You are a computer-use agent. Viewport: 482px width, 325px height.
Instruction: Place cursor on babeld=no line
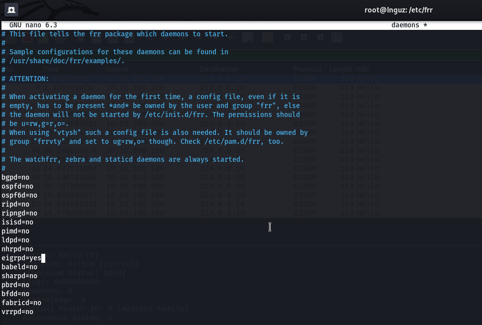tap(19, 267)
